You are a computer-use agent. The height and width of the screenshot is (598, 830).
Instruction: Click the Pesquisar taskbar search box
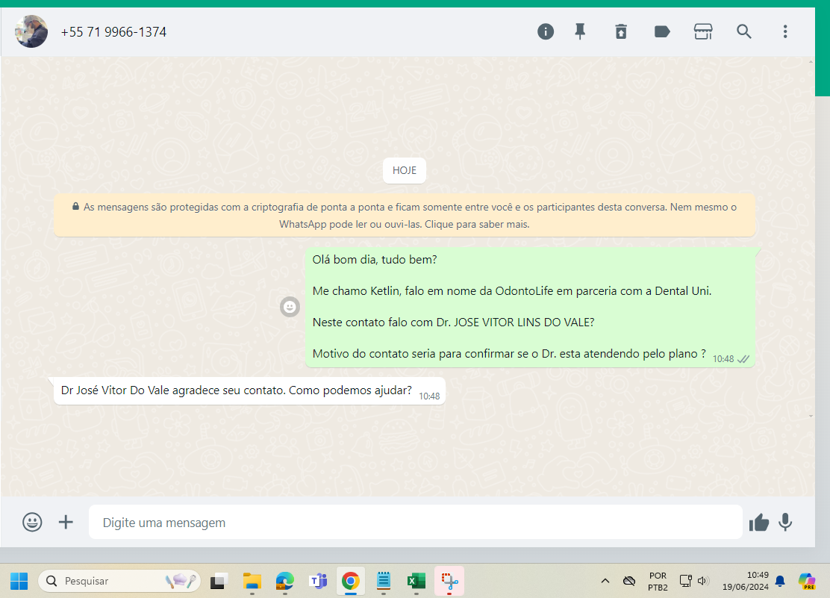(119, 581)
